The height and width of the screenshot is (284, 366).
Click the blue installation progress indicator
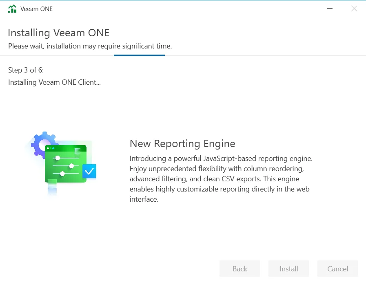pyautogui.click(x=139, y=55)
